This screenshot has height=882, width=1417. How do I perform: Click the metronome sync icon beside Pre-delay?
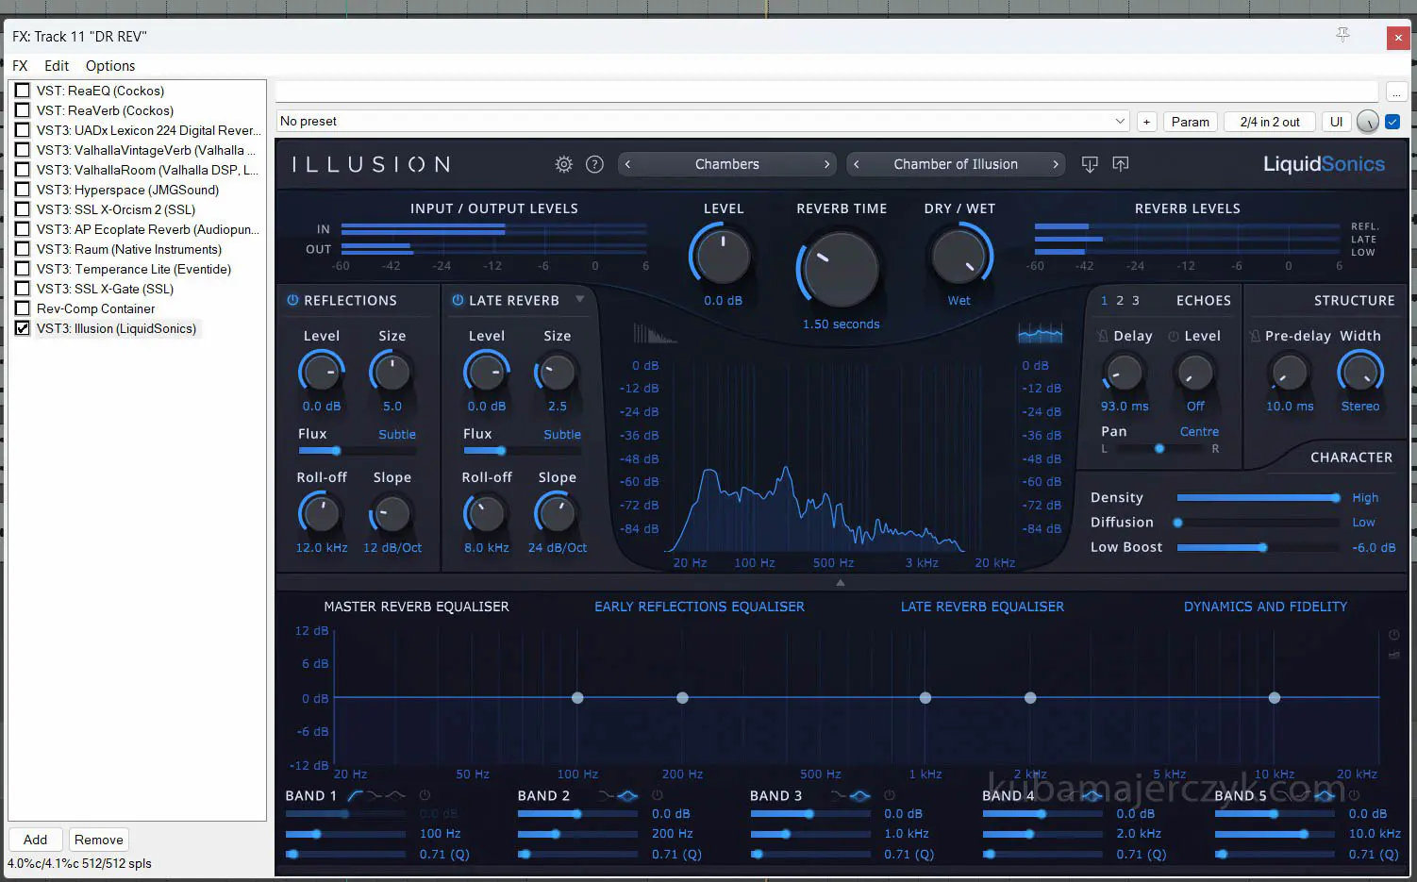coord(1254,336)
